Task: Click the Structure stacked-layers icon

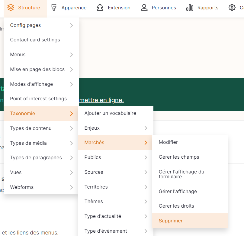Action: [x=11, y=8]
